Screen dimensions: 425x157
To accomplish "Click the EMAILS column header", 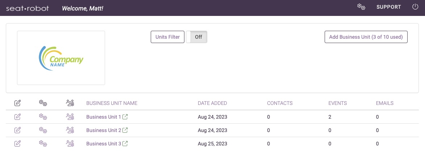I will pyautogui.click(x=385, y=103).
